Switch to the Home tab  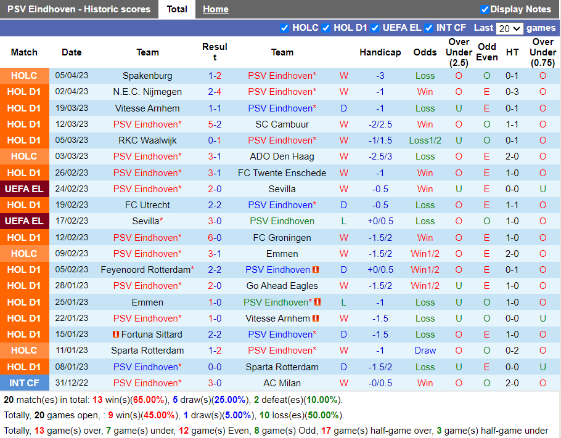tap(215, 9)
